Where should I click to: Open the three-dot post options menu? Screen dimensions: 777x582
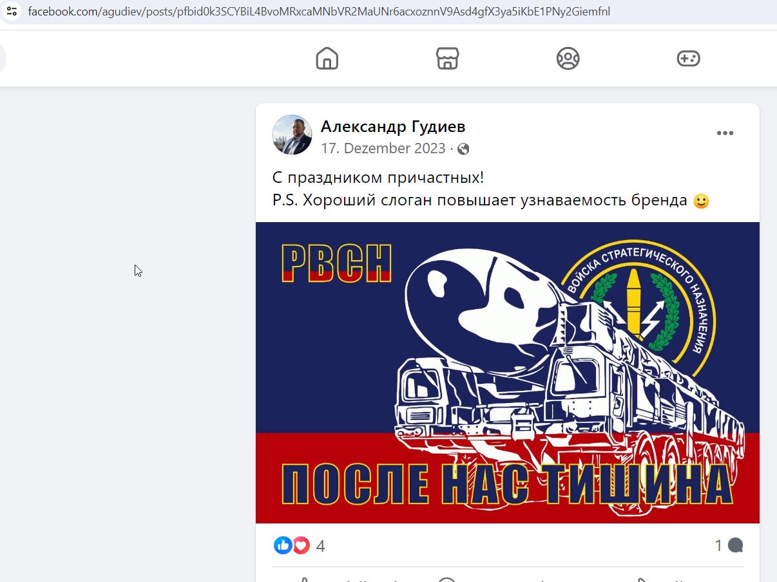[725, 133]
